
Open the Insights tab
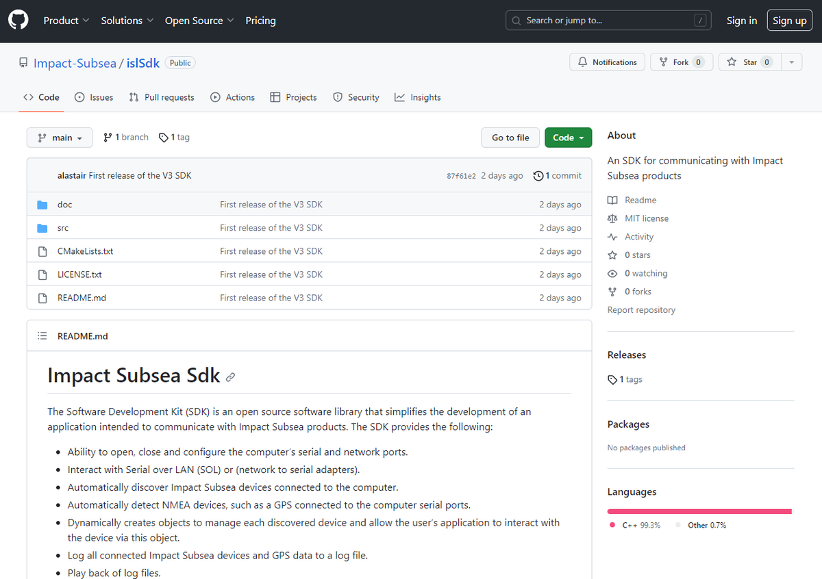[418, 97]
